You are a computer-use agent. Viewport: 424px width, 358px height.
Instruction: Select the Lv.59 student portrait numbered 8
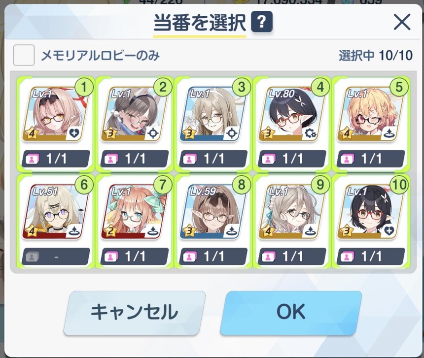point(213,212)
